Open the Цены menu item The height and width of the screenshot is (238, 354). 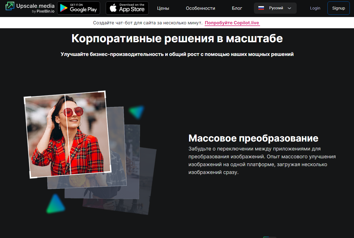163,8
